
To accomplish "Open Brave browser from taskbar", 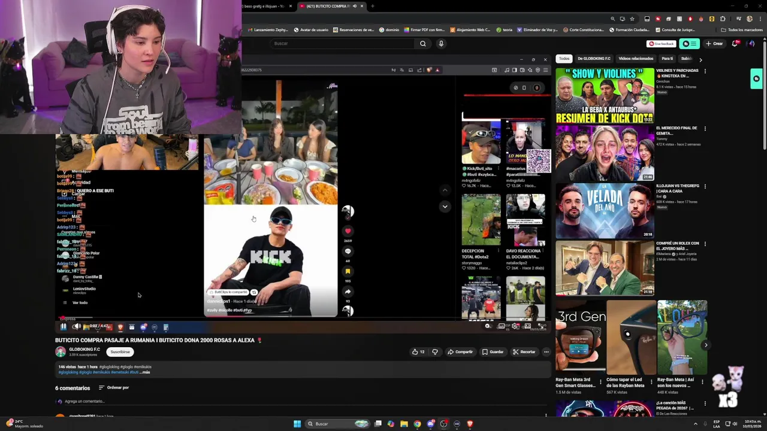I will pos(470,424).
